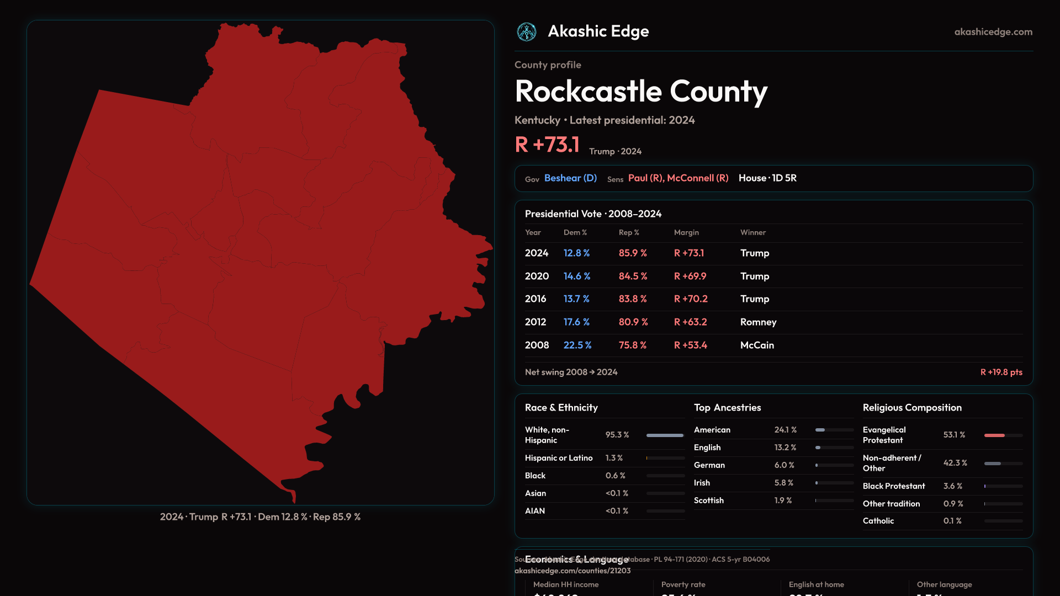Screen dimensions: 1060x596
Task: Click the Religious Composition section heading
Action: point(911,408)
